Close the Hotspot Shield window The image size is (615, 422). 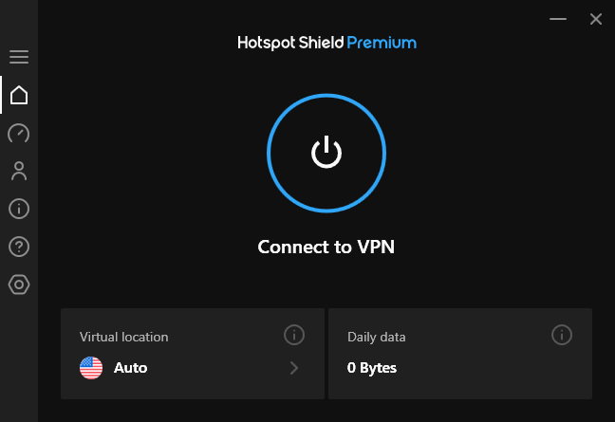click(x=596, y=19)
